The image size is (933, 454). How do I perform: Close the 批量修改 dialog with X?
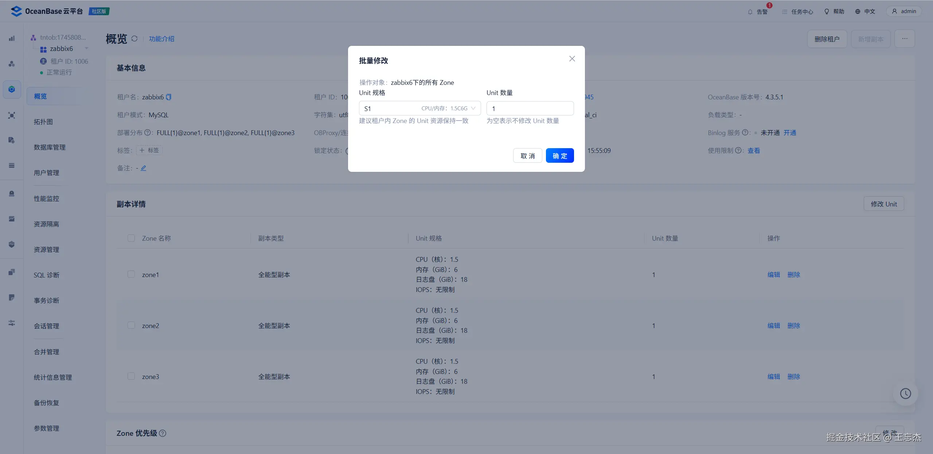[x=572, y=59]
